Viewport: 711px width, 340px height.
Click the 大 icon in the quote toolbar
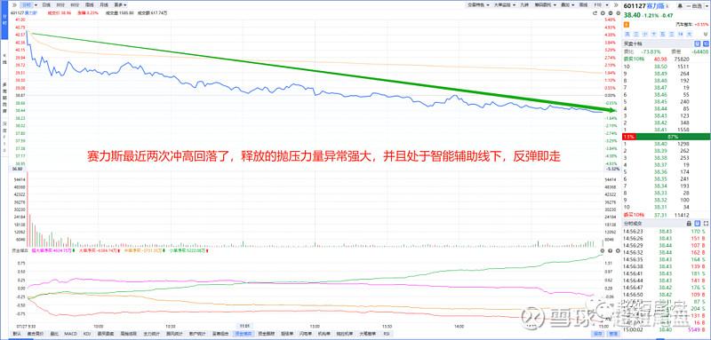tap(690, 35)
